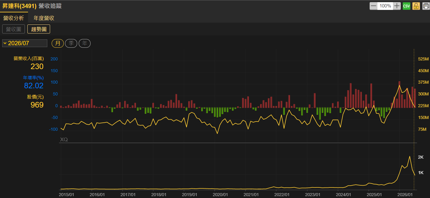Click the 225M right axis value
430x198 pixels.
tap(423, 106)
